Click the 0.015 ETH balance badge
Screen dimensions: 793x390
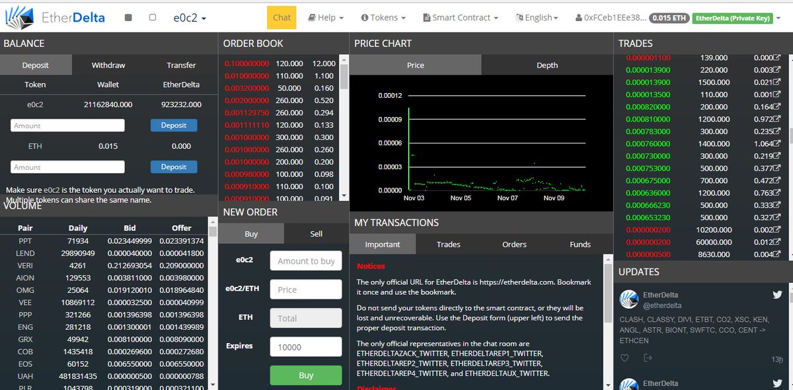(x=669, y=18)
